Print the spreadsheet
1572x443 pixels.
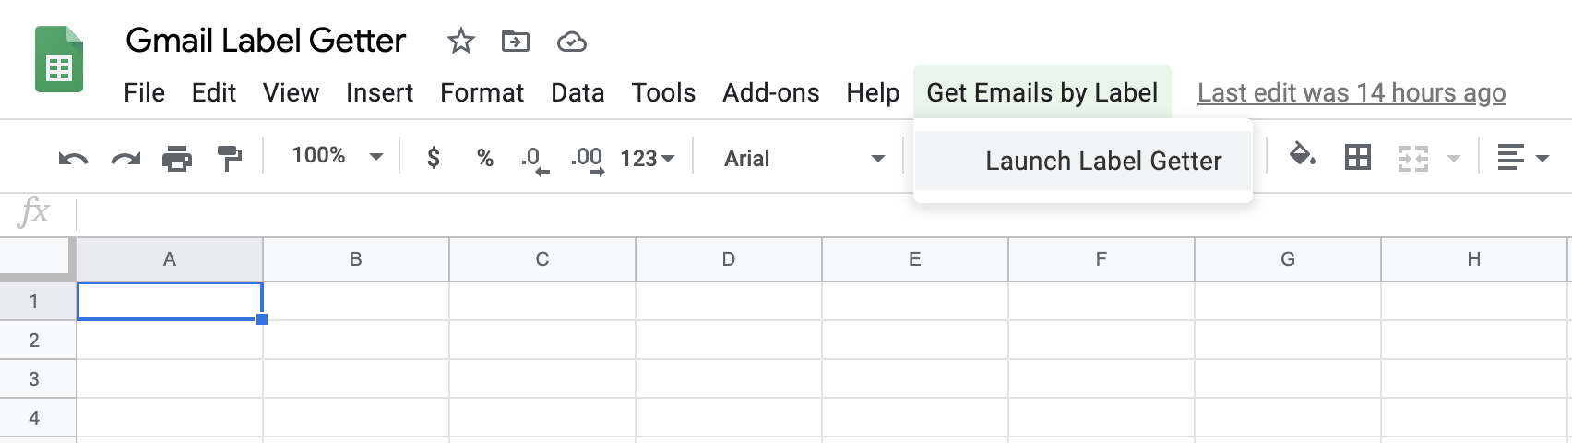tap(176, 159)
